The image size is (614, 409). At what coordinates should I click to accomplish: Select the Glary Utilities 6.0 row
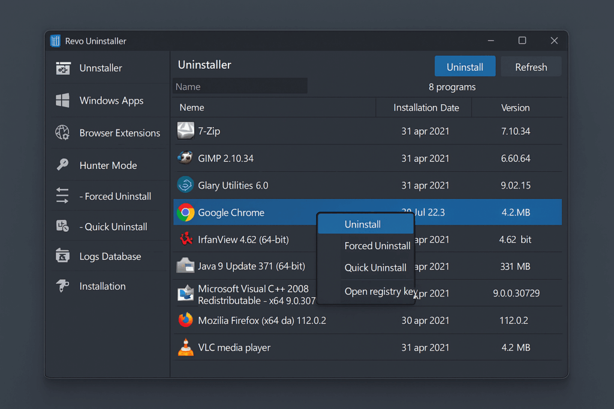270,185
